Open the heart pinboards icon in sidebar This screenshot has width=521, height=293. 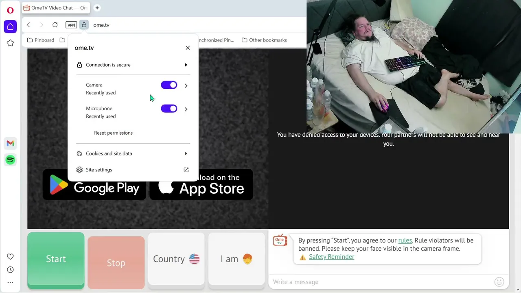[10, 256]
